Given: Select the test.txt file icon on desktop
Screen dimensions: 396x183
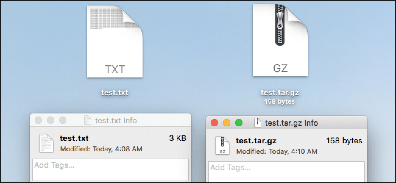Looking at the screenshot, I should pos(115,41).
